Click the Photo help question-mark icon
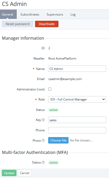109x178 pixels. pos(43,140)
